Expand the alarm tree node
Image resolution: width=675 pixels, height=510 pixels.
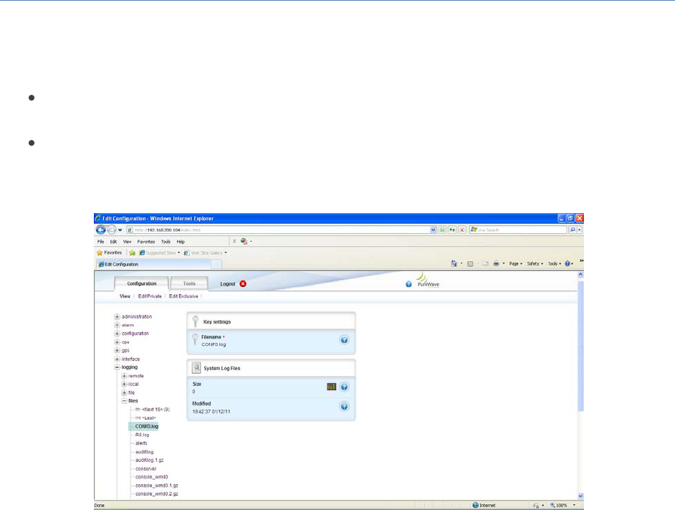[x=117, y=325]
